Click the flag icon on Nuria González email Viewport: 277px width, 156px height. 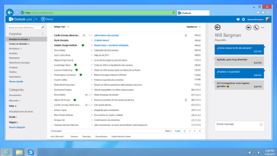pos(92,41)
